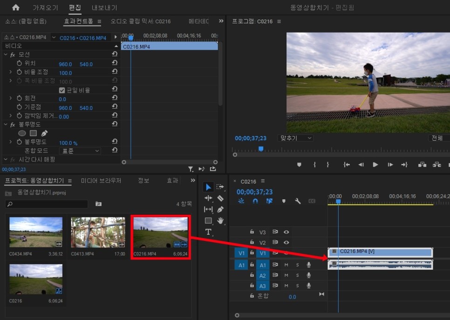The width and height of the screenshot is (450, 320).
Task: Click the project search input field
Action: (x=47, y=204)
